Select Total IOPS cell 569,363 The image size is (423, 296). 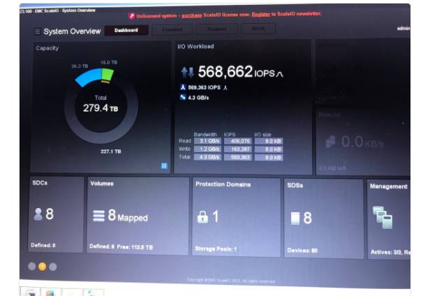tap(237, 157)
